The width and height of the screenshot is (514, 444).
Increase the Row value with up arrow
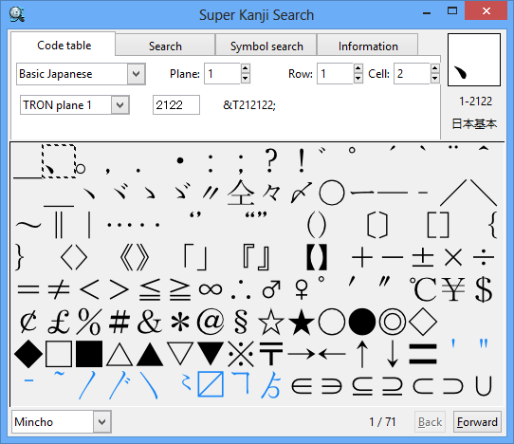click(358, 68)
